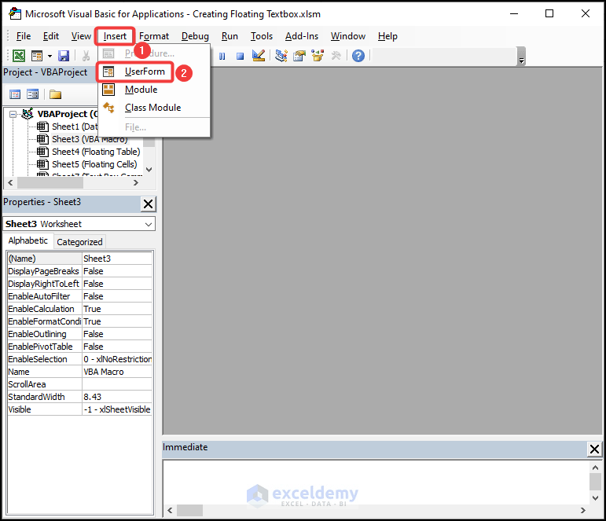Viewport: 606px width, 521px height.
Task: Click the StandardWidth value 8.43
Action: pyautogui.click(x=117, y=397)
